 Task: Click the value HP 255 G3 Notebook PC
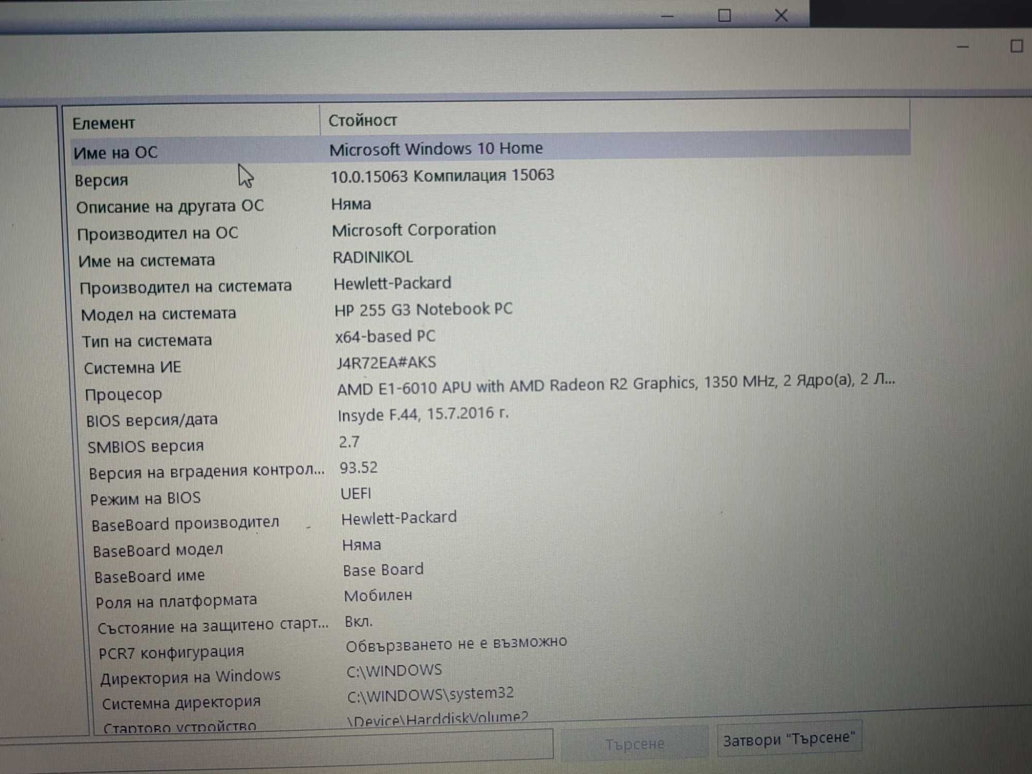point(423,310)
